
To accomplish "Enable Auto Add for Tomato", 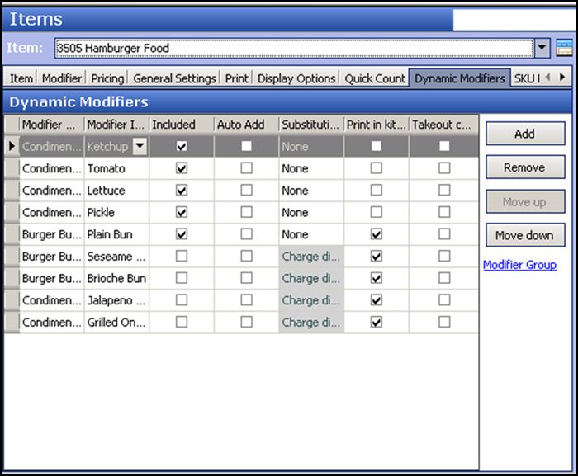I will [x=246, y=168].
